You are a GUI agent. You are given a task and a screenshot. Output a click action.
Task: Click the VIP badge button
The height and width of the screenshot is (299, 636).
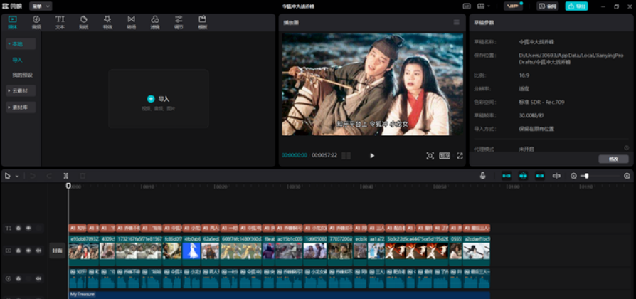(x=513, y=6)
